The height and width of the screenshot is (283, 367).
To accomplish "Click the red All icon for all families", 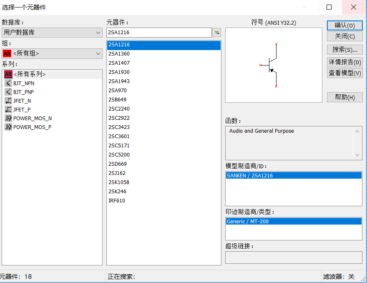I will point(8,74).
